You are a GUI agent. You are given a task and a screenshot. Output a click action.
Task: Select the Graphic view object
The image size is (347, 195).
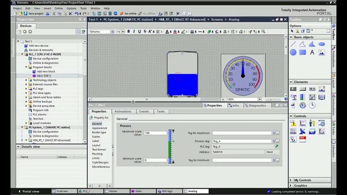[x=322, y=52]
